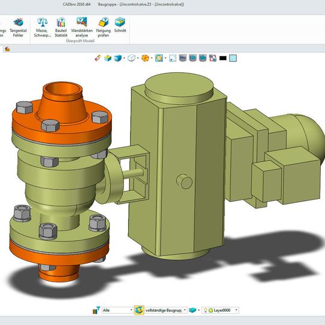The width and height of the screenshot is (325, 325).
Task: Open the Tangential Fehler tool
Action: pos(18,27)
